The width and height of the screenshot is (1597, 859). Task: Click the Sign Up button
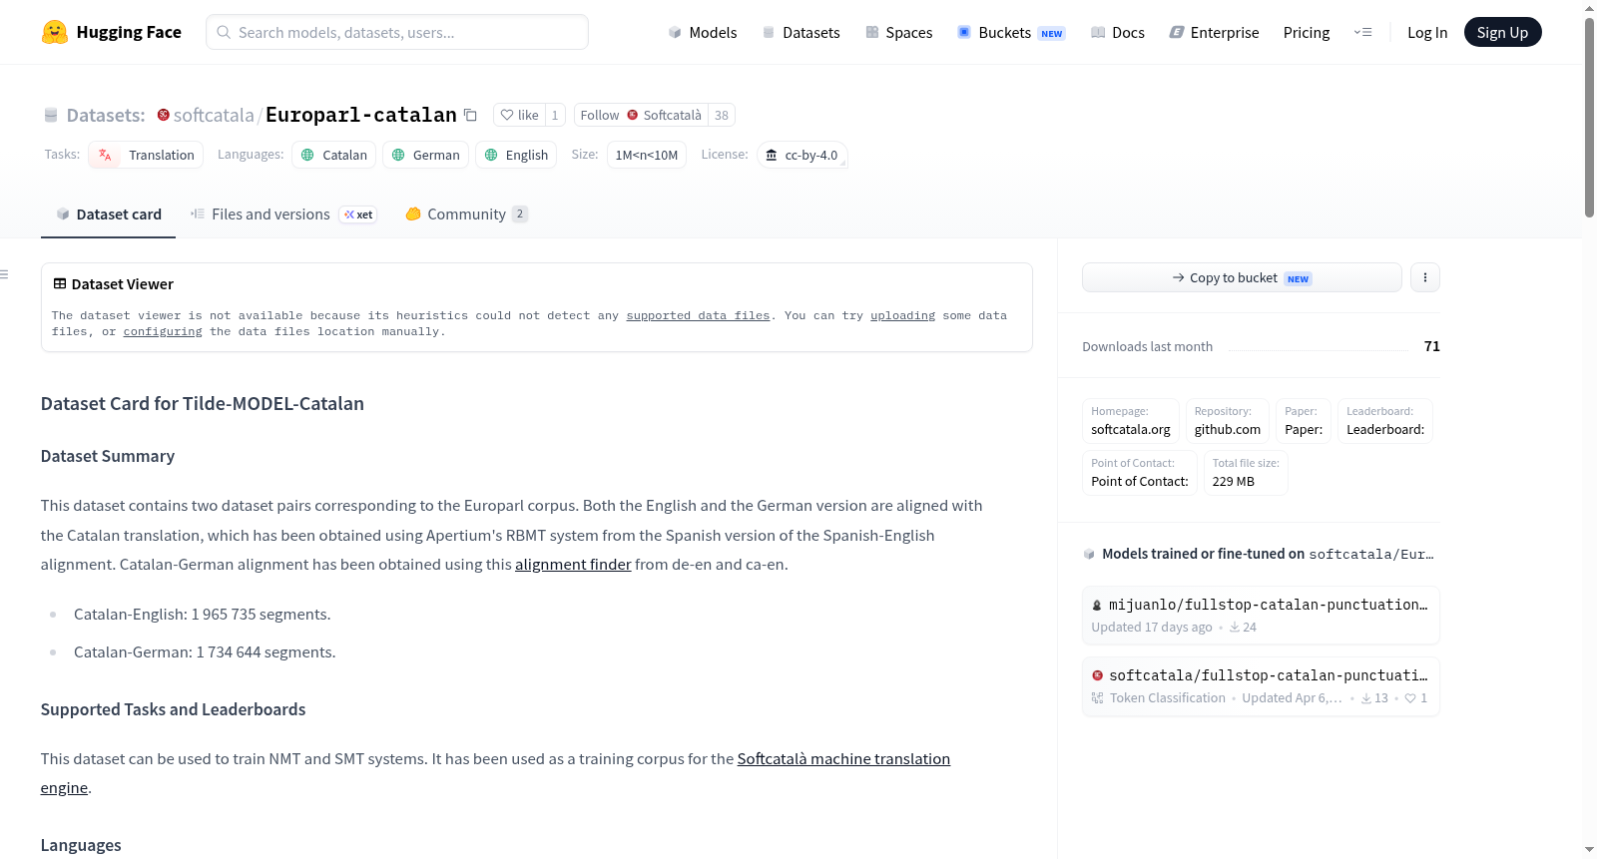[1502, 32]
